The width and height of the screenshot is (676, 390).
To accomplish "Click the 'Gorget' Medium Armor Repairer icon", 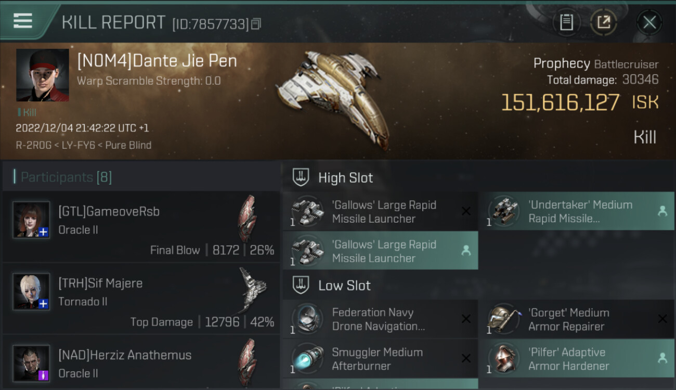I will (503, 318).
